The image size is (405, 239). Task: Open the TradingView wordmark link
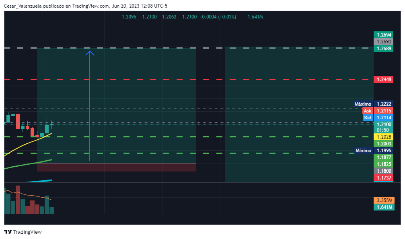click(27, 232)
